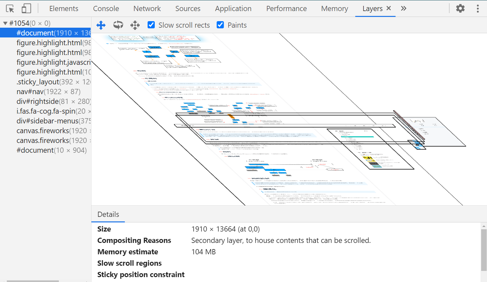
Task: Select the Rotate mode tool
Action: coord(118,25)
